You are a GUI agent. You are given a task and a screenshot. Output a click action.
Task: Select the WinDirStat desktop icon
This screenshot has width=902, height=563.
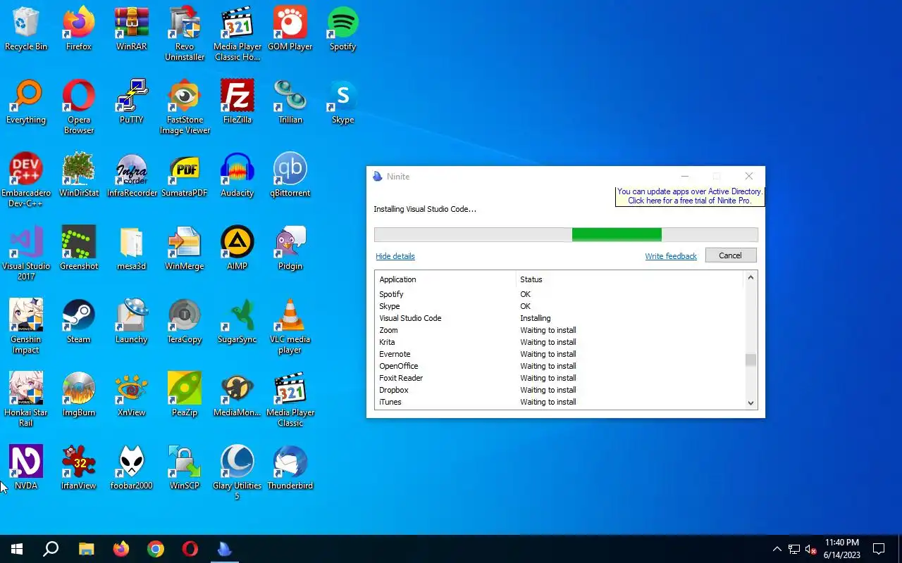click(x=79, y=176)
